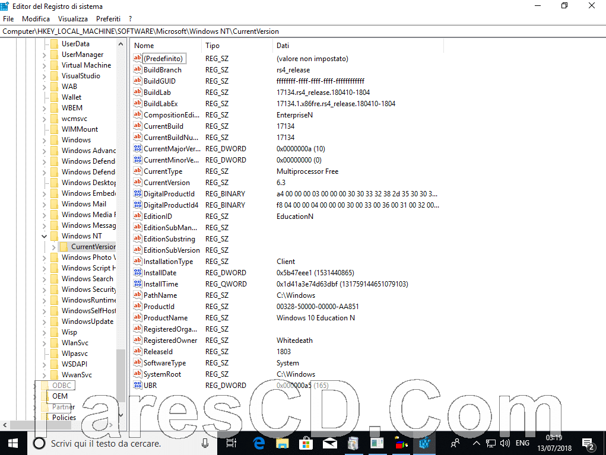Click the CurrentMinorVersion DWORD value icon
606x455 pixels.
coord(138,160)
